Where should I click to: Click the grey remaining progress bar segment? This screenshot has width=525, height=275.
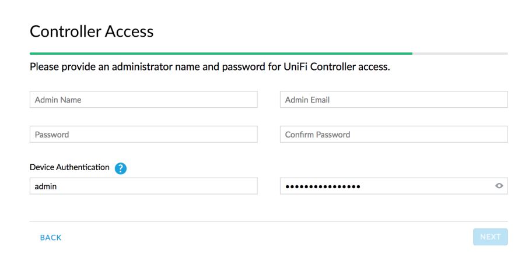(460, 54)
